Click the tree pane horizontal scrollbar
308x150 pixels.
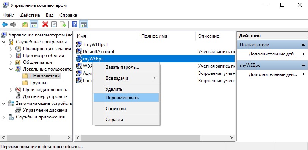(28, 137)
